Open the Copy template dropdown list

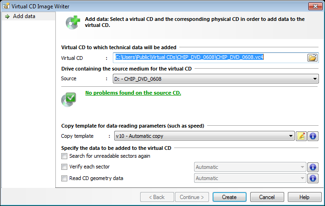tap(291, 136)
